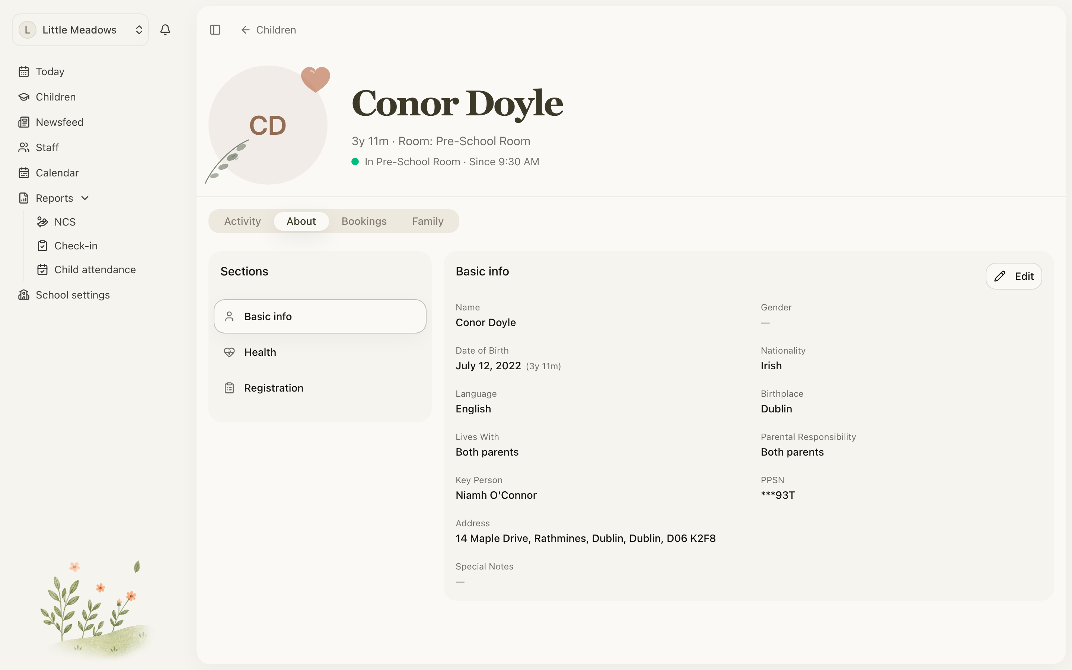Click the Language value 'English'
The width and height of the screenshot is (1072, 670).
(473, 409)
